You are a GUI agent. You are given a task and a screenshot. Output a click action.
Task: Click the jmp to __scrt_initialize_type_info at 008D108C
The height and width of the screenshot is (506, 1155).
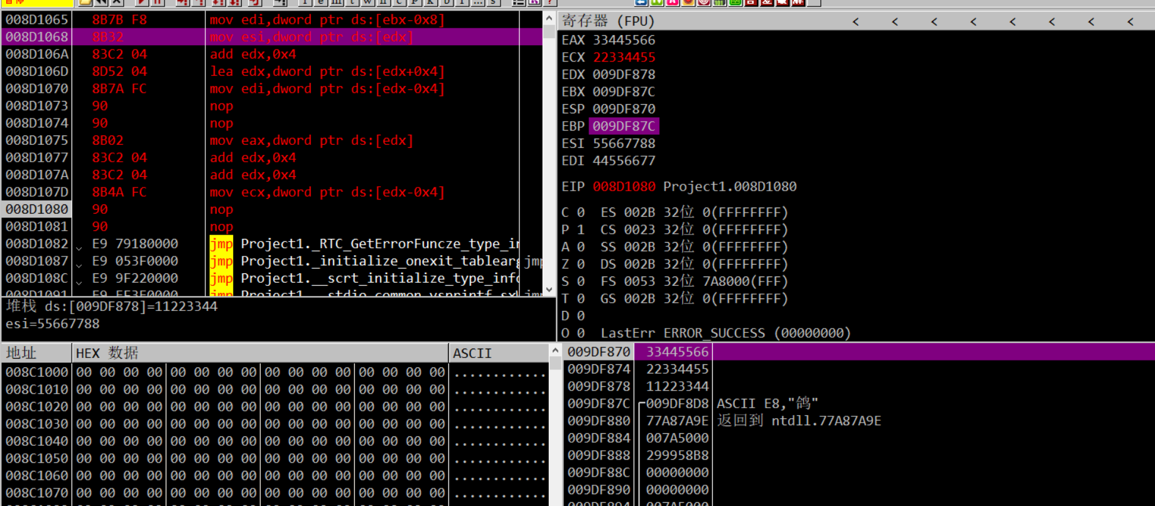pos(364,278)
